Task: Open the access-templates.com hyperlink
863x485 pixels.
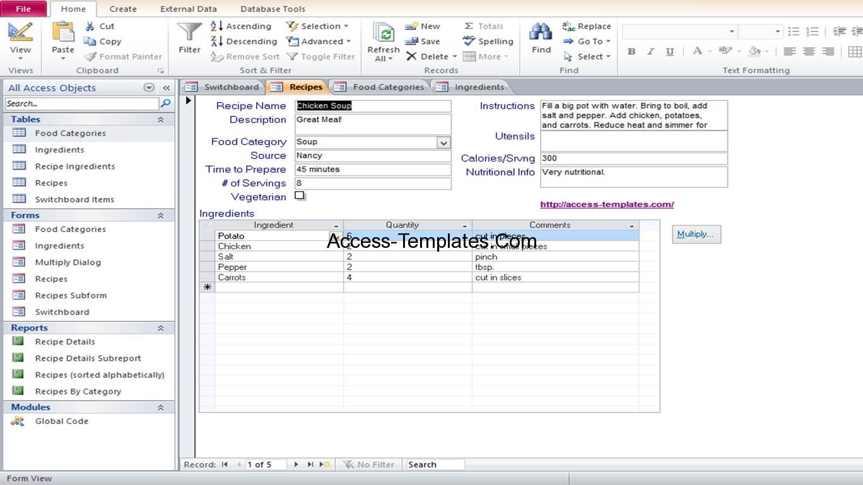Action: (x=606, y=204)
